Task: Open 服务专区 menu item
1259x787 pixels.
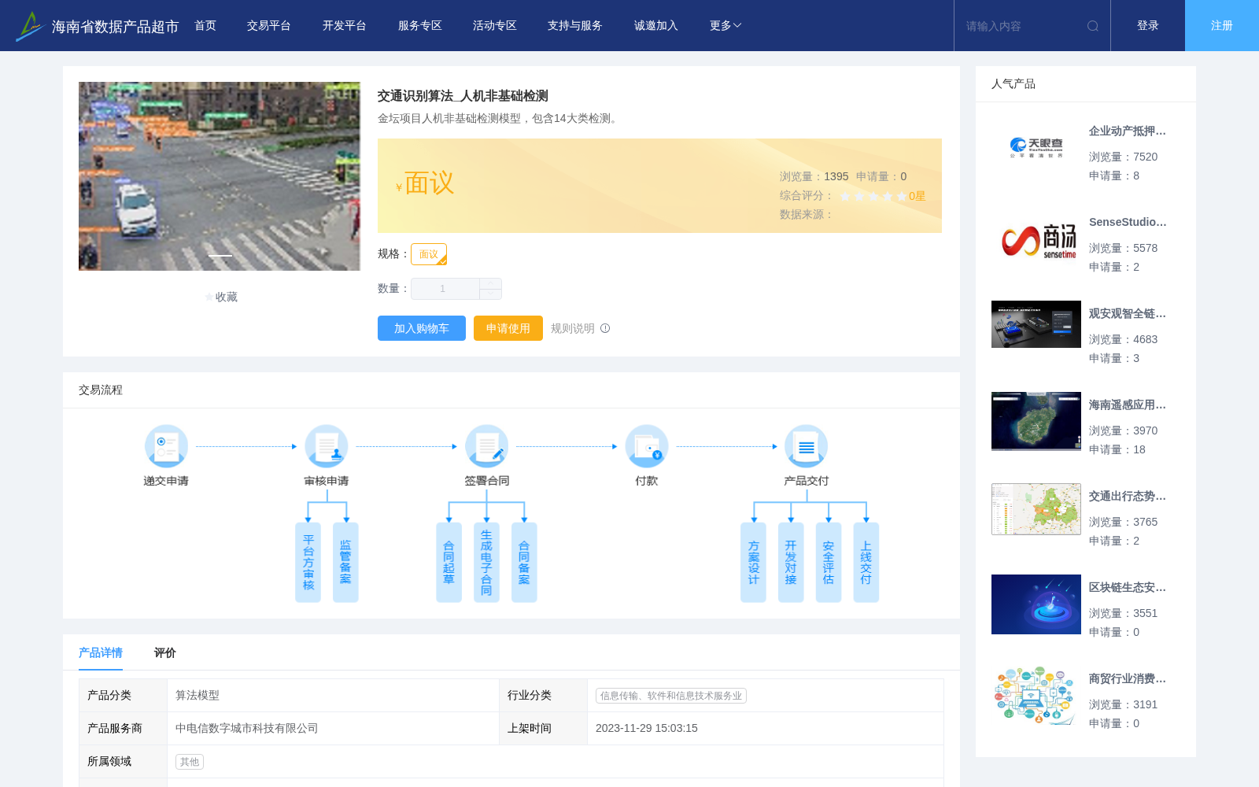Action: click(x=420, y=26)
